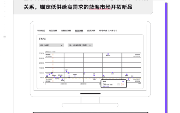
Task: Open the 市场概览 tab
Action: click(x=41, y=30)
